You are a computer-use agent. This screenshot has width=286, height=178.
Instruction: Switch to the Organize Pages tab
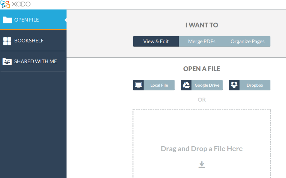[247, 41]
